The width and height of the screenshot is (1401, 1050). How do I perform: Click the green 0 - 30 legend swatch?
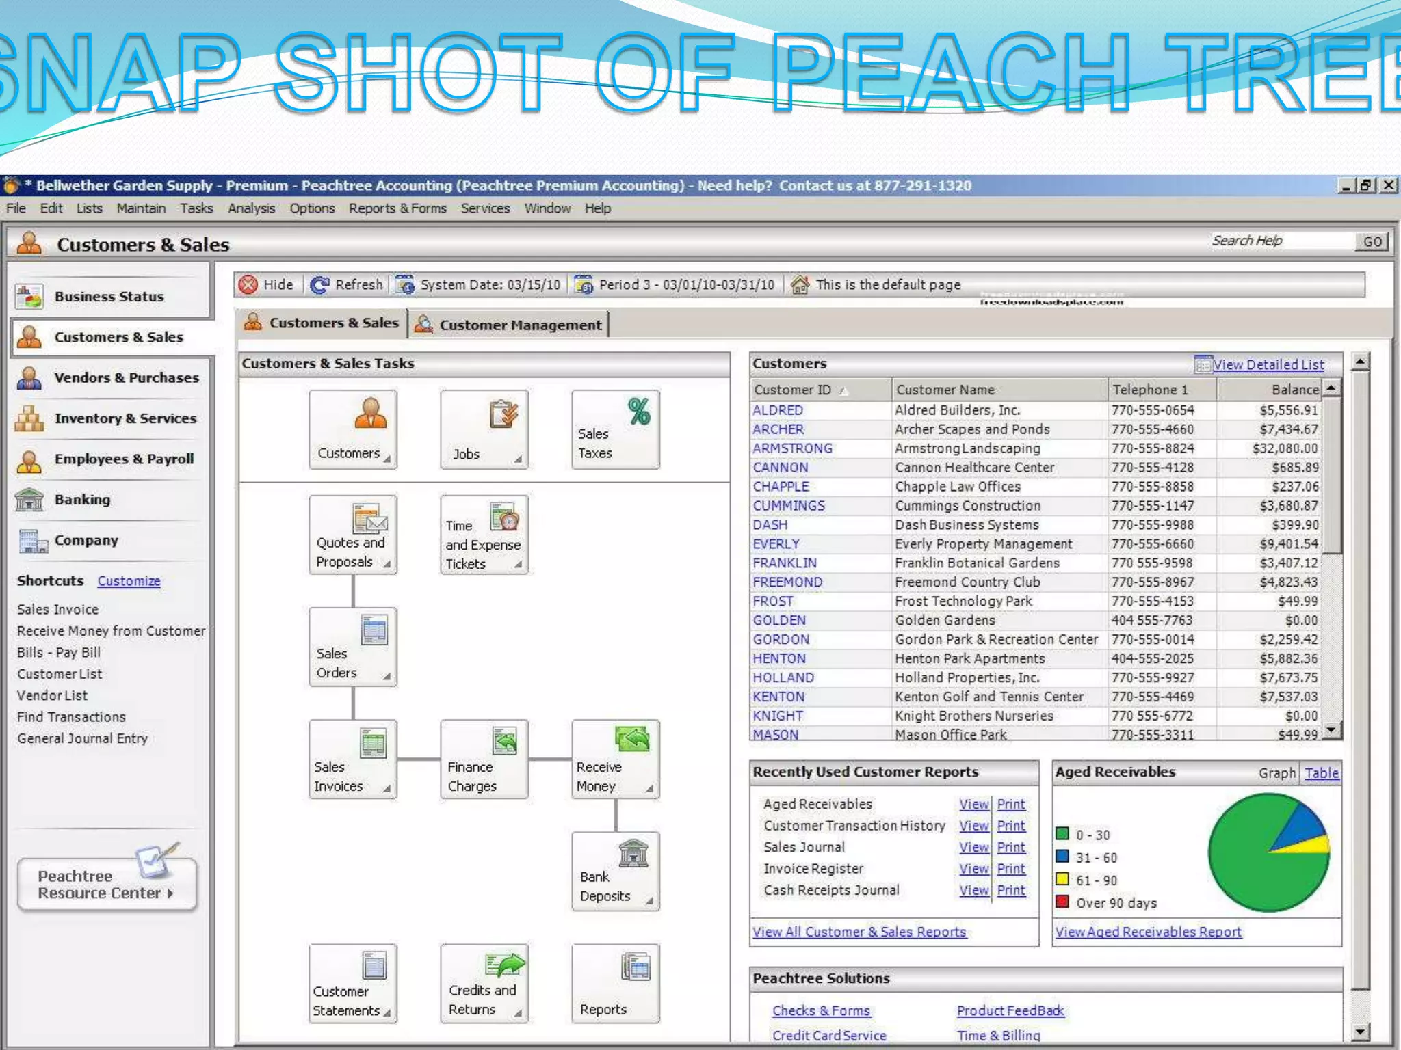(1062, 834)
